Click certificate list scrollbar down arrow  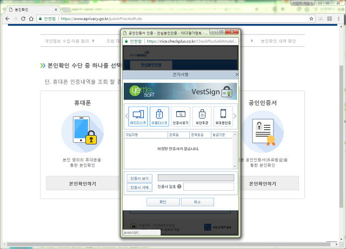pos(235,167)
